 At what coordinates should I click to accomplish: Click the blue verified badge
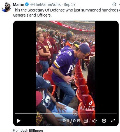click(27, 4)
